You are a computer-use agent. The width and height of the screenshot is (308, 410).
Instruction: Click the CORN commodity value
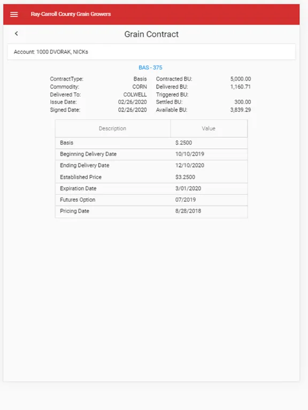click(140, 87)
